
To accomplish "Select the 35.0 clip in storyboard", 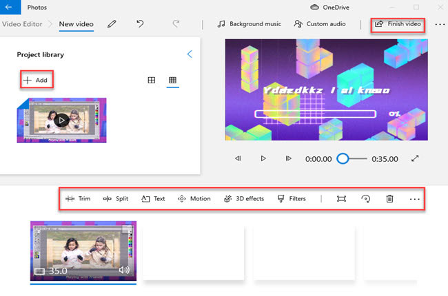I will tap(83, 251).
